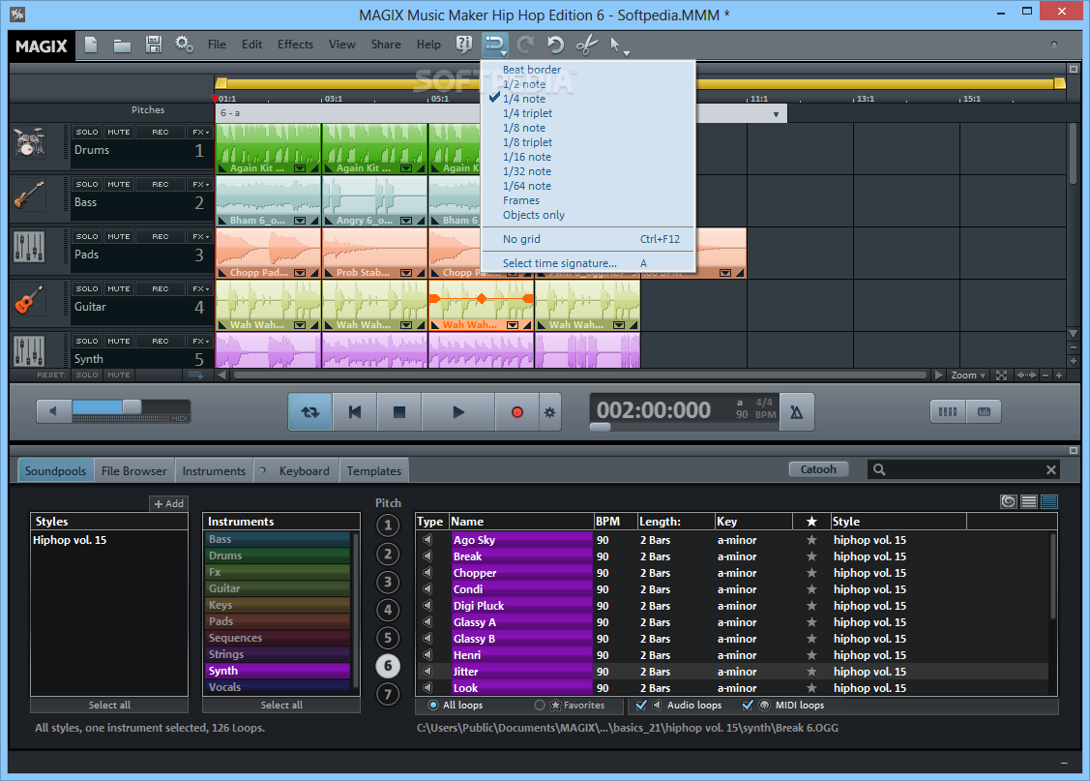Screen dimensions: 1090x781
Task: Preview the Ago Sky loop with its speaker icon
Action: tap(427, 540)
